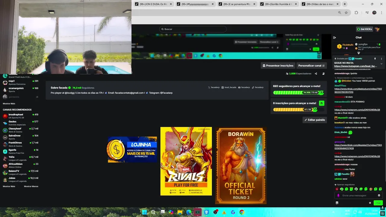Open Gaules recommended channel
The image size is (386, 217).
tap(21, 123)
